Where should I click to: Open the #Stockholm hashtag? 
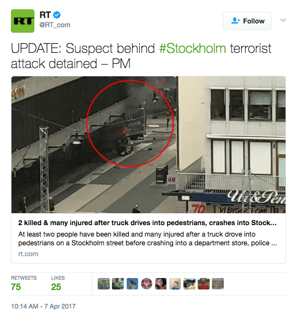[x=193, y=49]
